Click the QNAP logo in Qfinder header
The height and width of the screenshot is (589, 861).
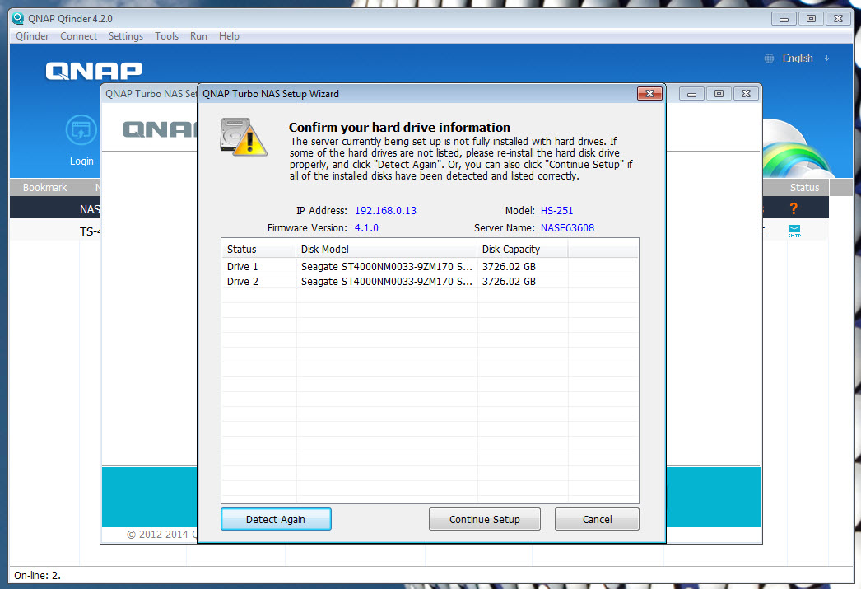point(94,71)
